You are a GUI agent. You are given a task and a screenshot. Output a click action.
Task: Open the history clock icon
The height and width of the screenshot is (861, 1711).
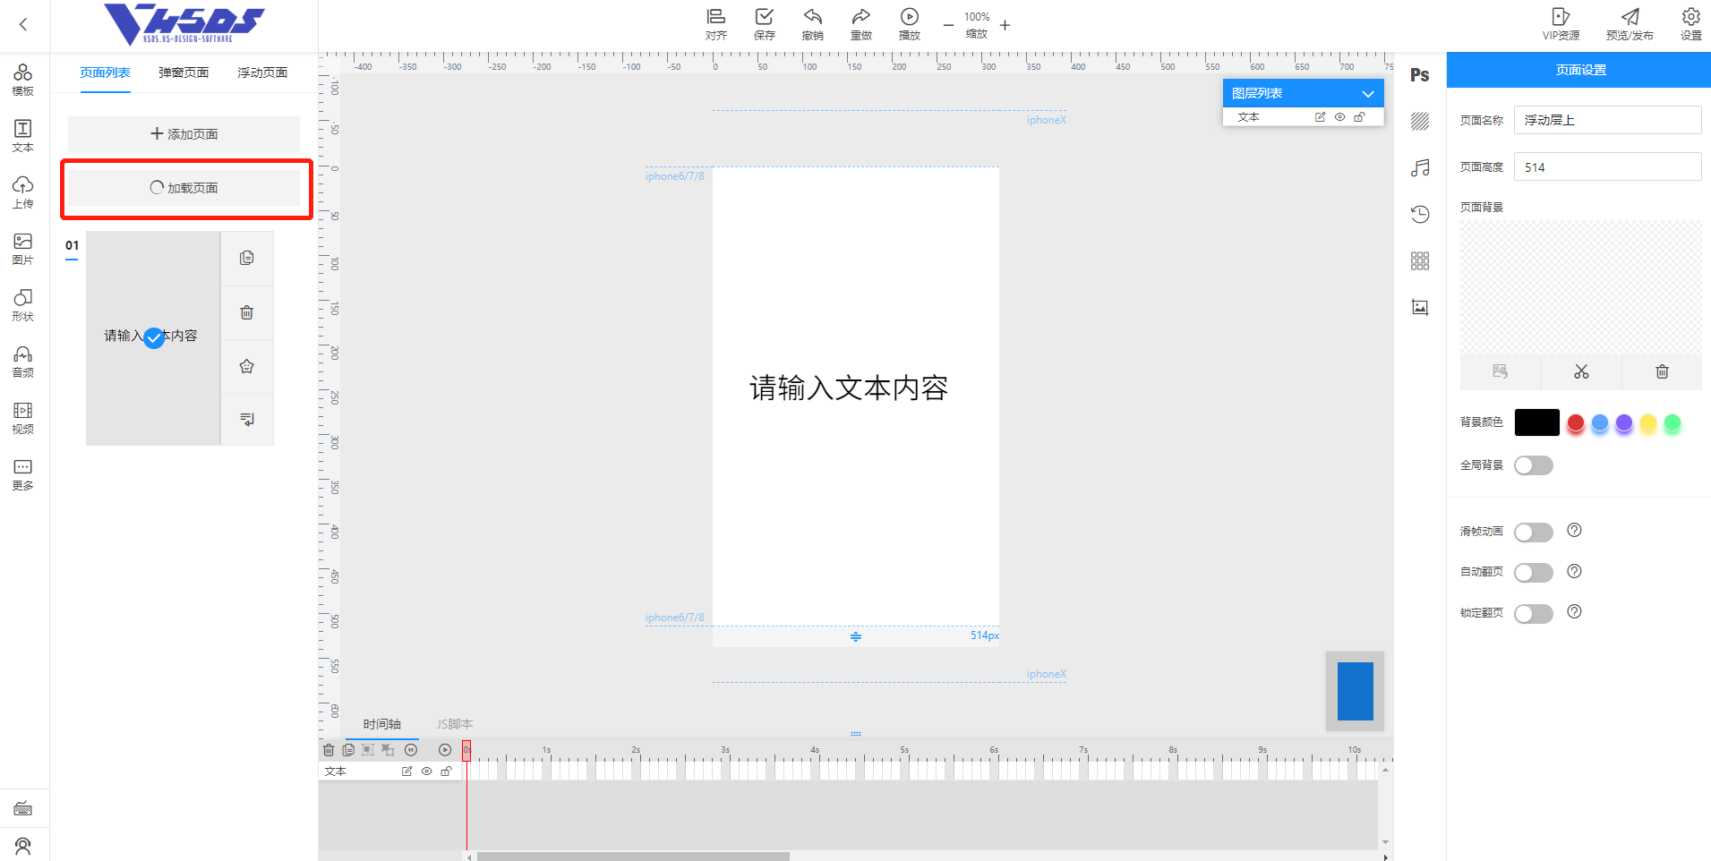click(x=1420, y=214)
